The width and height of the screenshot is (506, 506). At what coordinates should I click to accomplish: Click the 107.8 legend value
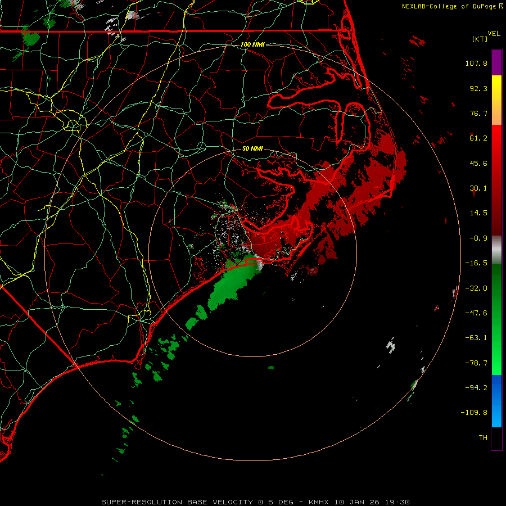(x=476, y=63)
